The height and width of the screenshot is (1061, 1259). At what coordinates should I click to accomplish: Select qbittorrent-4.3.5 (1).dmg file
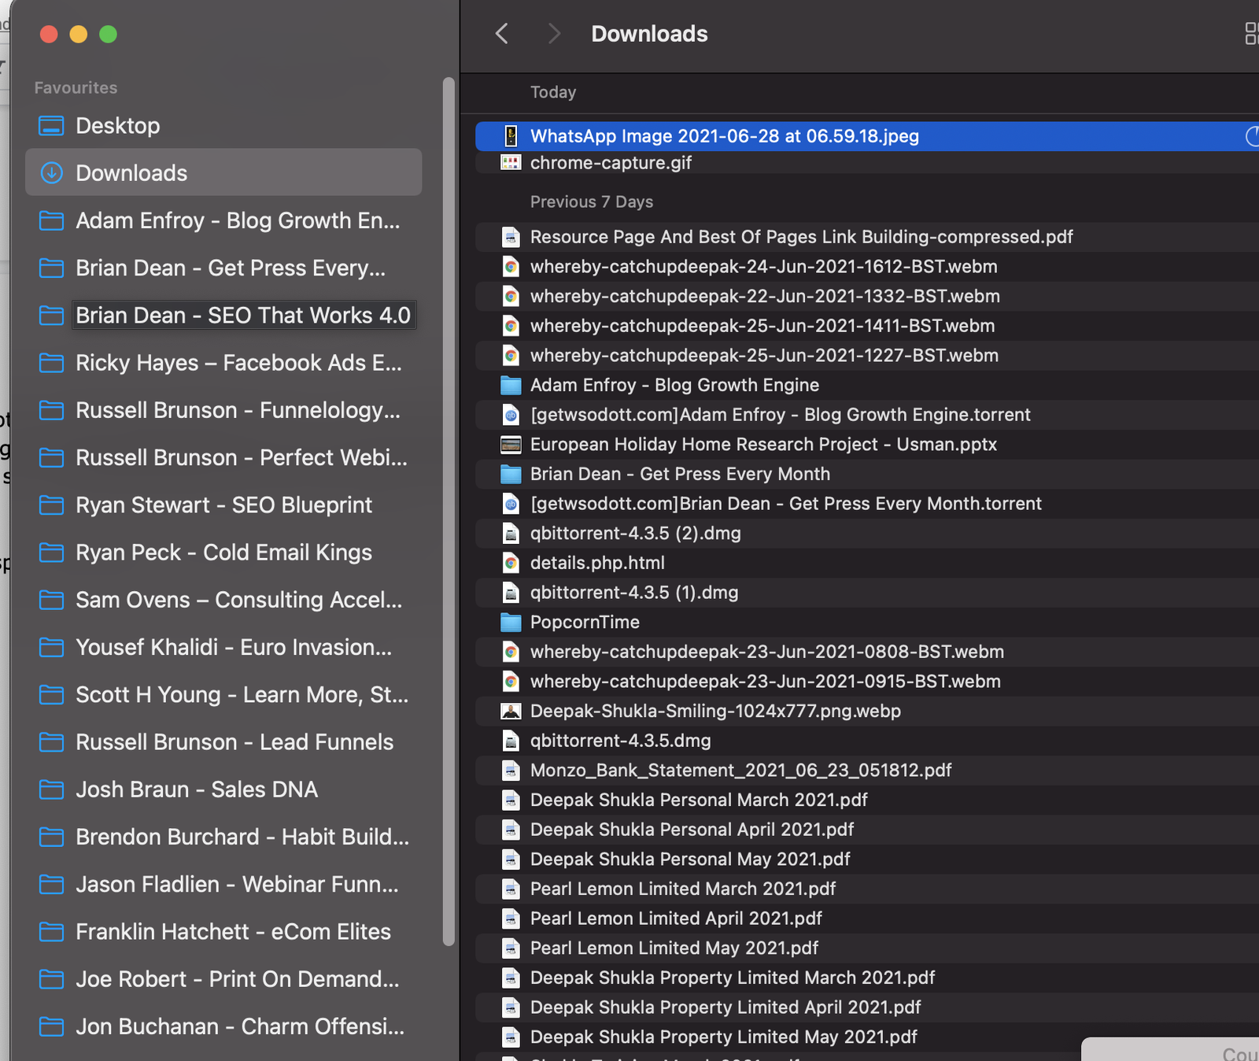[867, 593]
